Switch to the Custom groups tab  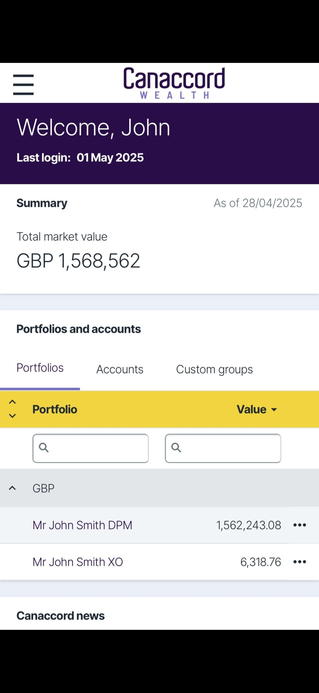coord(214,370)
